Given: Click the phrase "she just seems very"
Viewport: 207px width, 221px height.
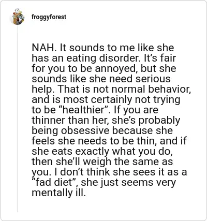Looking at the screenshot, I should (128, 182).
